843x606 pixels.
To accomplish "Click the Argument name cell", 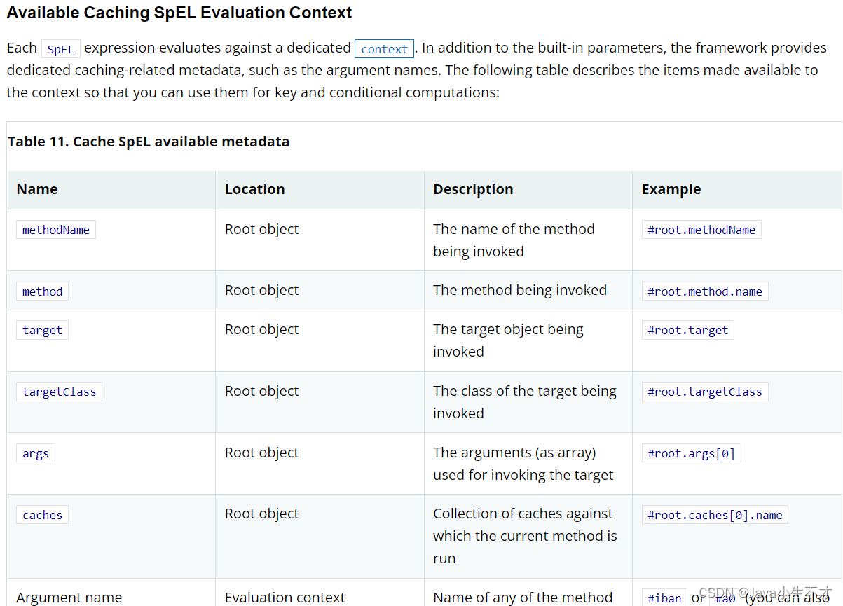I will tap(69, 598).
